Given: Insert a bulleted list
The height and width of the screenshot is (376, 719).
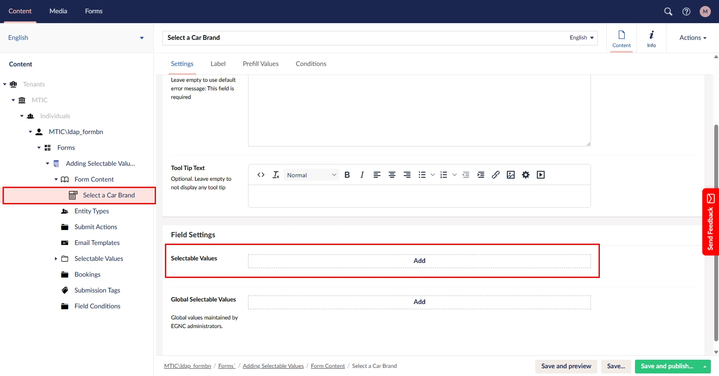Looking at the screenshot, I should tap(422, 175).
